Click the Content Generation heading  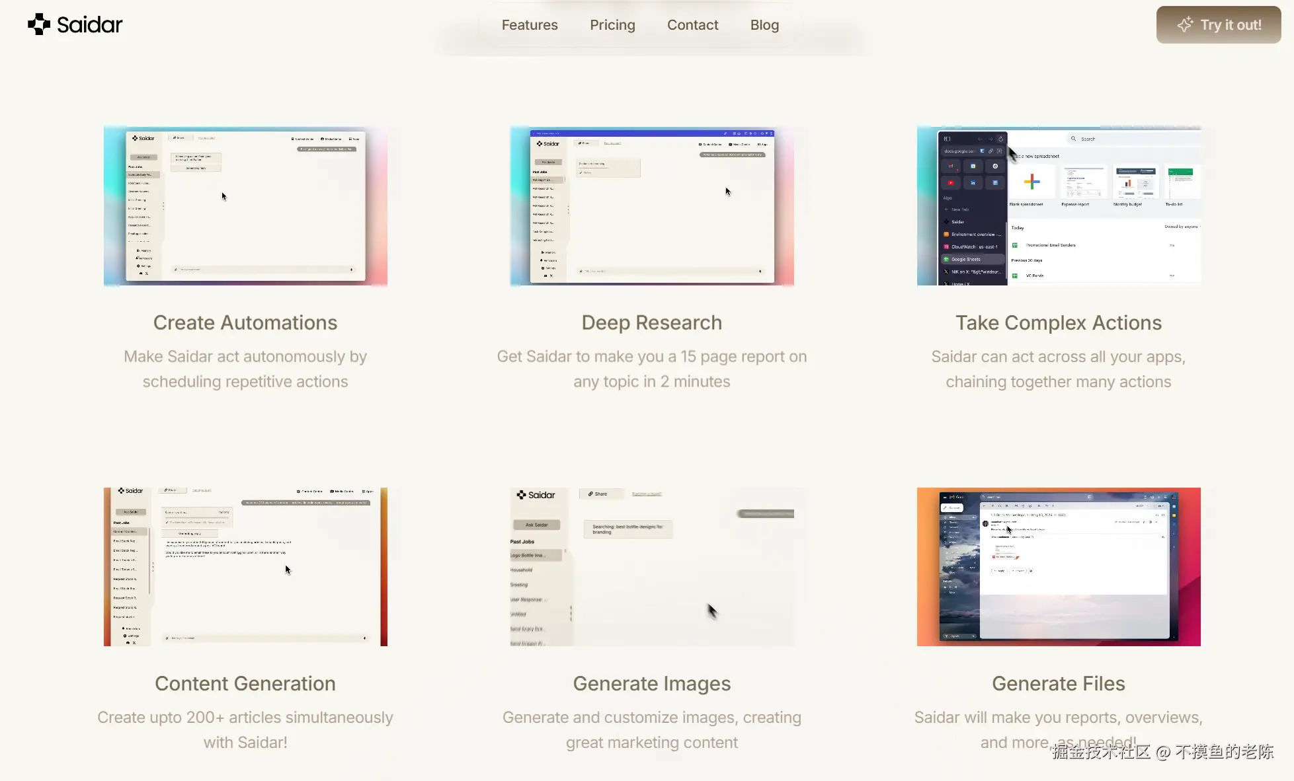tap(245, 683)
